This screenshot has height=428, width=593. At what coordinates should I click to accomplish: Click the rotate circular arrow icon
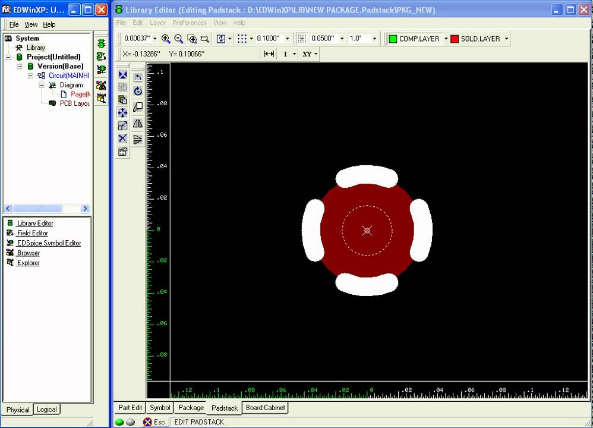point(138,91)
